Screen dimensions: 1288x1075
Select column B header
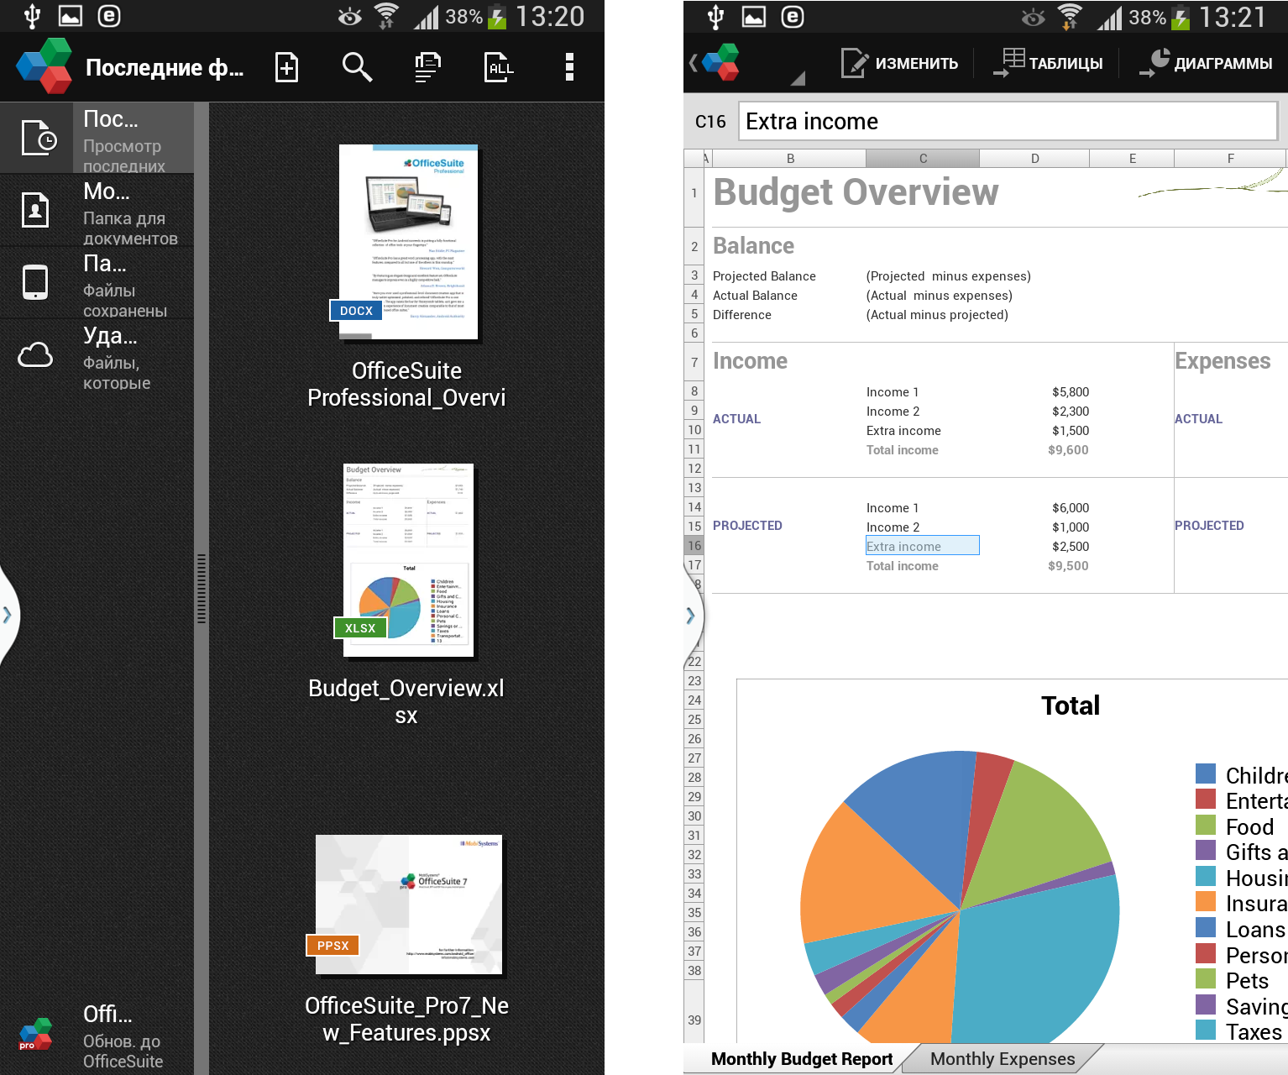[x=790, y=158]
